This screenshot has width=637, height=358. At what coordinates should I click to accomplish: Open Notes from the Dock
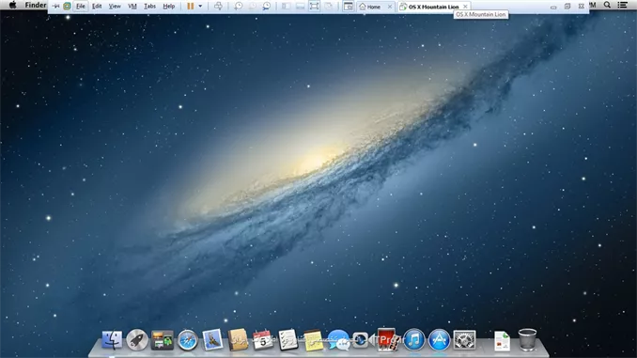(x=313, y=340)
